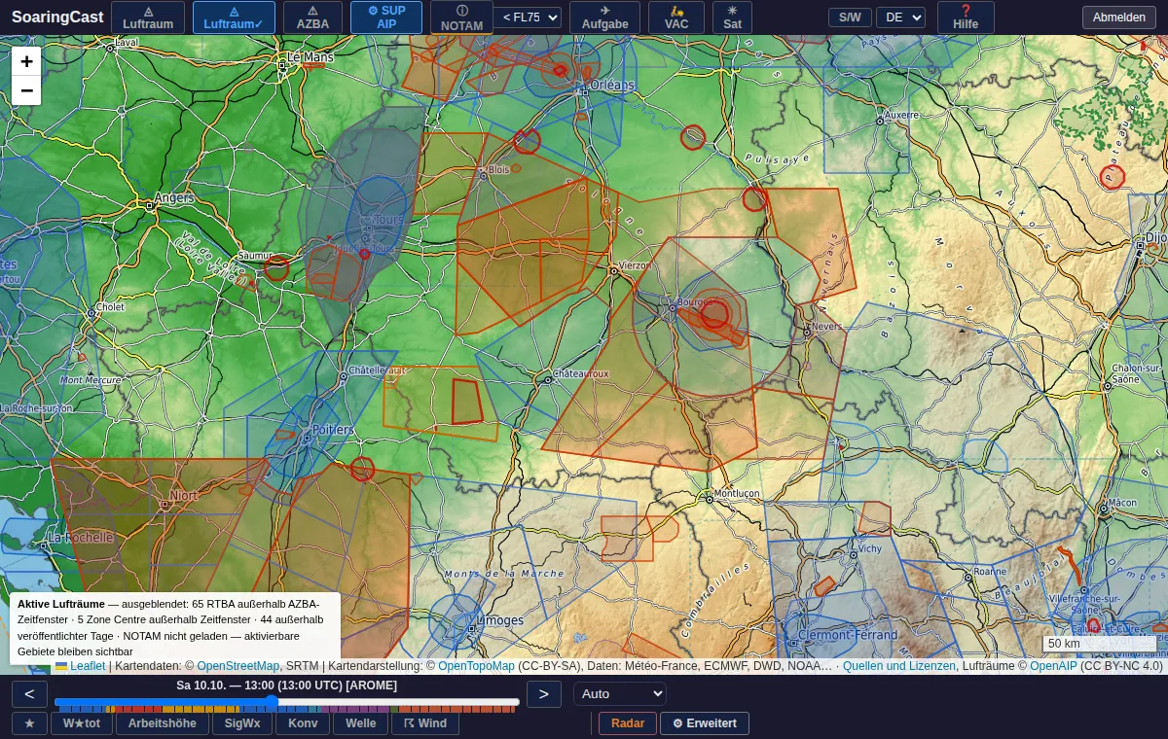
Task: Click the red restricted circle near Bourges
Action: coord(714,313)
